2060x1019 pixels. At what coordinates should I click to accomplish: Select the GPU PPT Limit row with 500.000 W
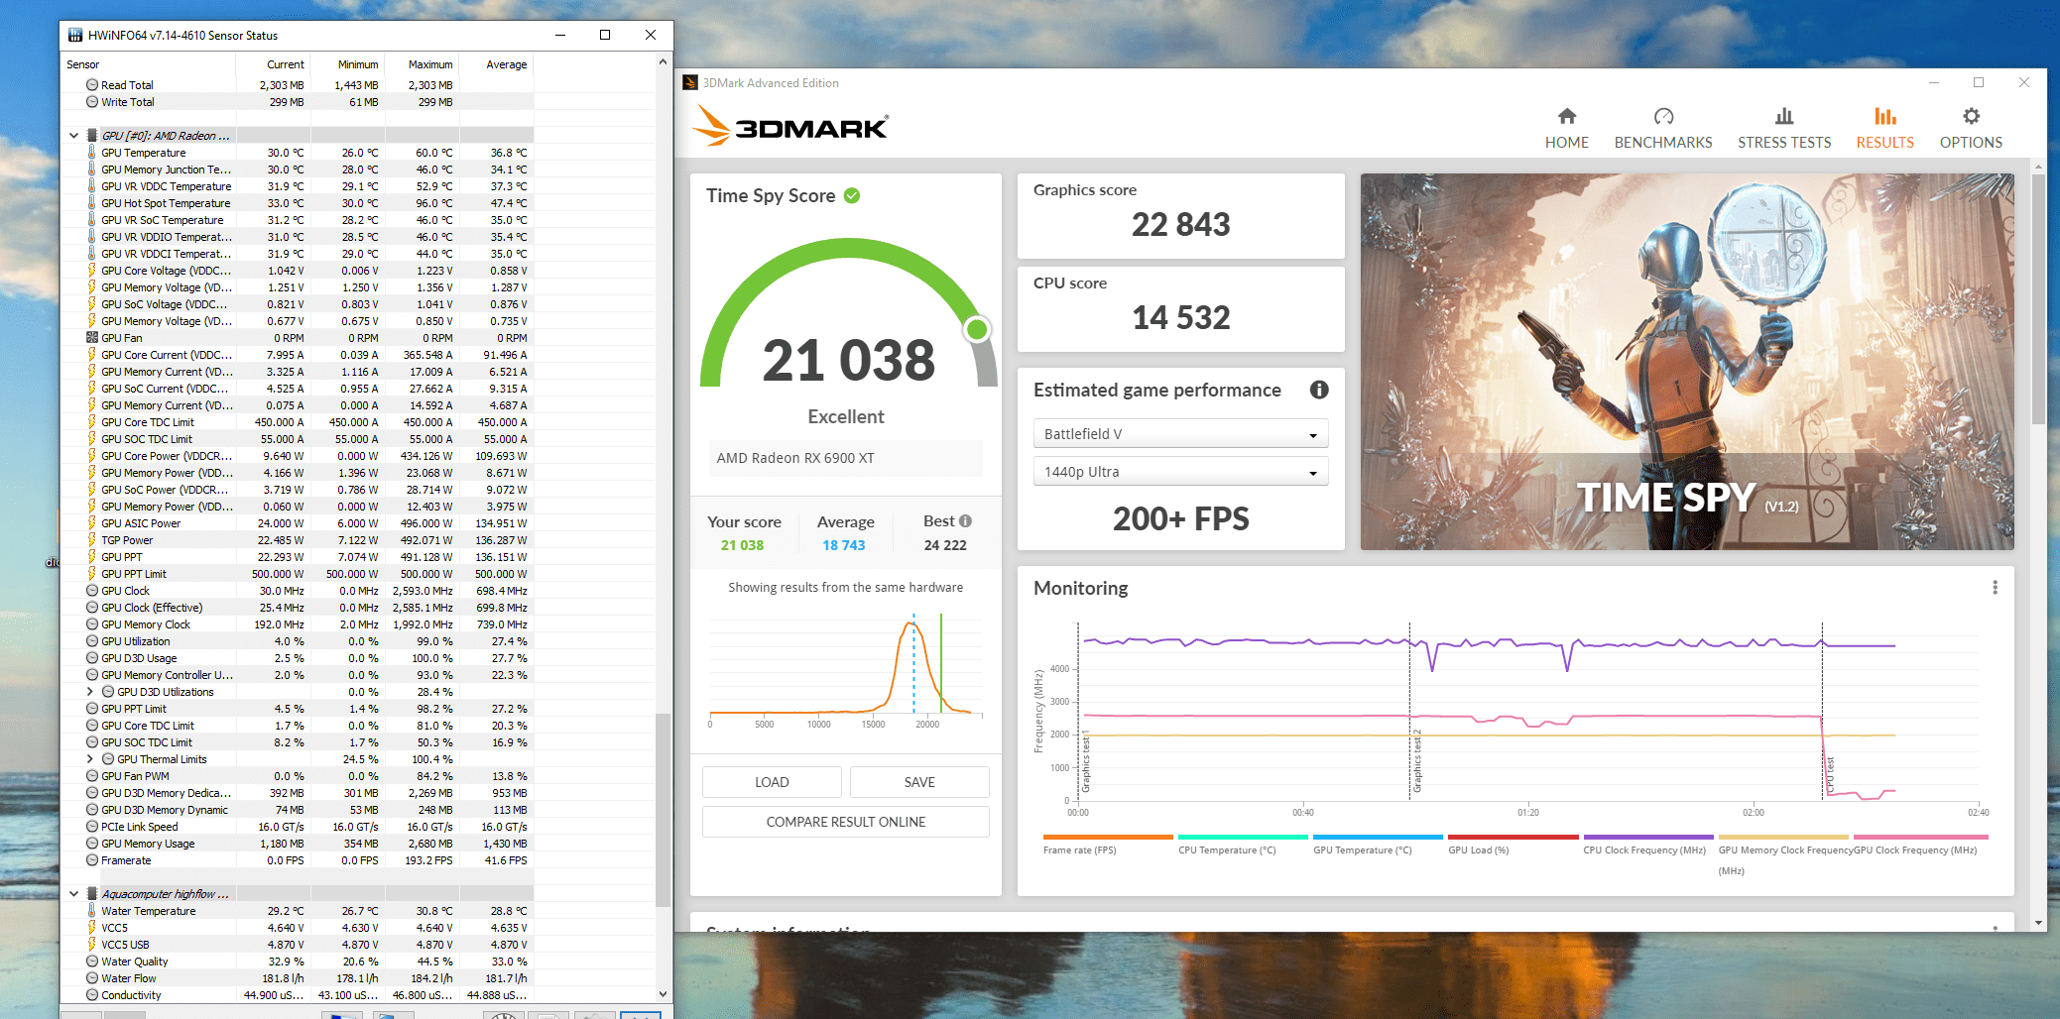pyautogui.click(x=298, y=574)
